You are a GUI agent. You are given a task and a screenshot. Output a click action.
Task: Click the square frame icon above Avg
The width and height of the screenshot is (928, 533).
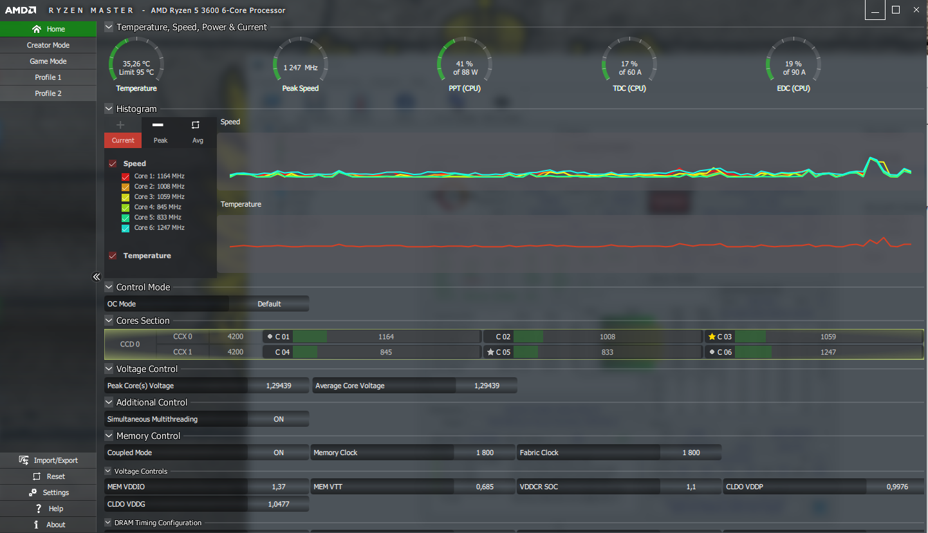(196, 125)
